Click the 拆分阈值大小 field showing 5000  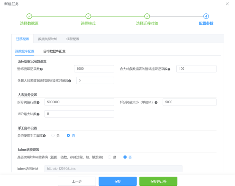189,102
